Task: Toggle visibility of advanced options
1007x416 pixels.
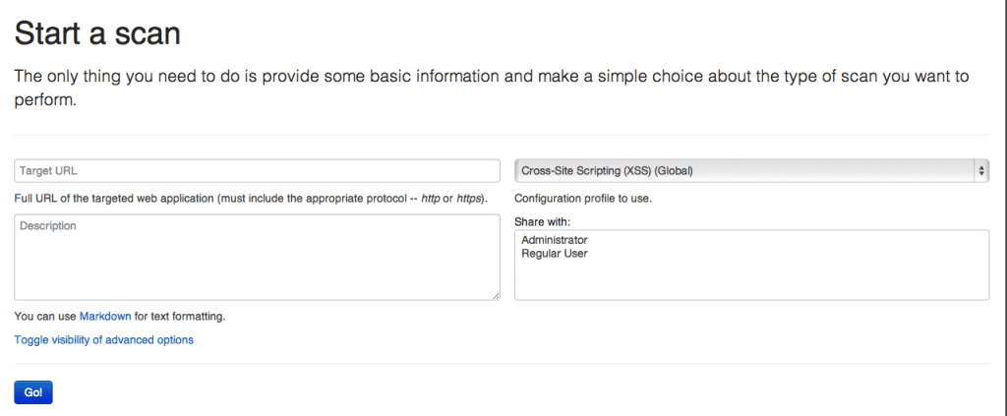Action: [x=103, y=340]
